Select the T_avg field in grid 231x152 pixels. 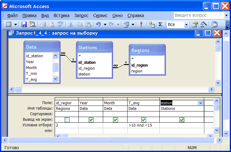143,103
